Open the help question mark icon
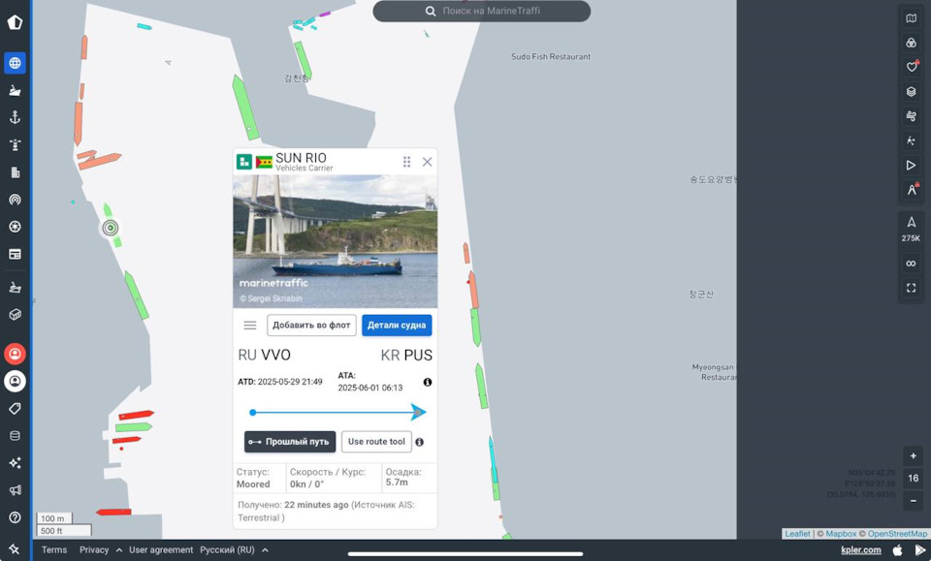 click(x=15, y=517)
